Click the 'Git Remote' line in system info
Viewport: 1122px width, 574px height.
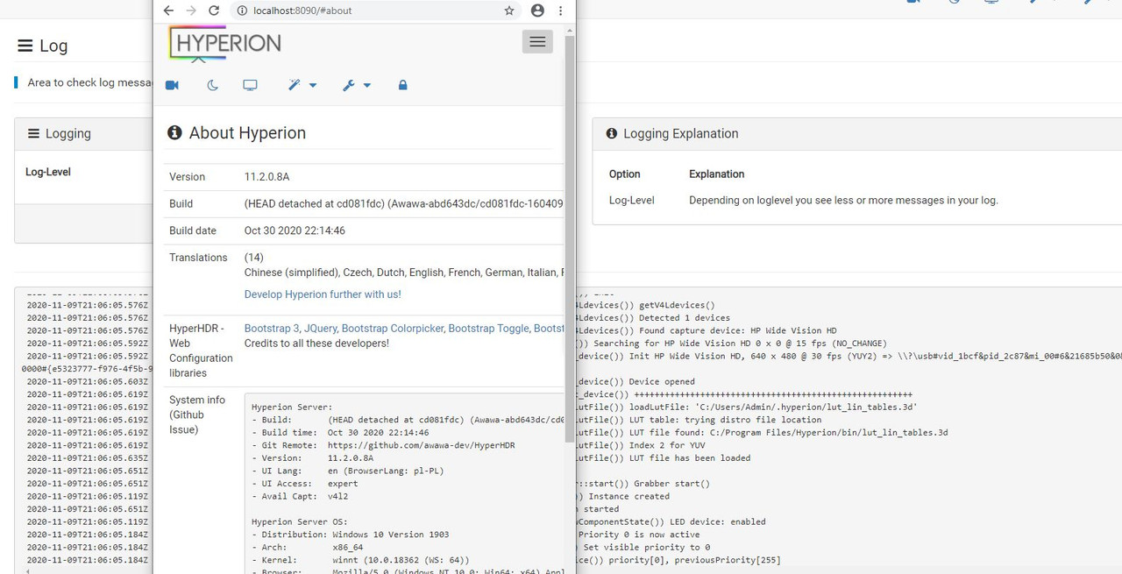383,445
